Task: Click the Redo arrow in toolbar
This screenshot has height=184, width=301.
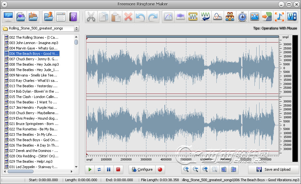Action: pyautogui.click(x=153, y=16)
